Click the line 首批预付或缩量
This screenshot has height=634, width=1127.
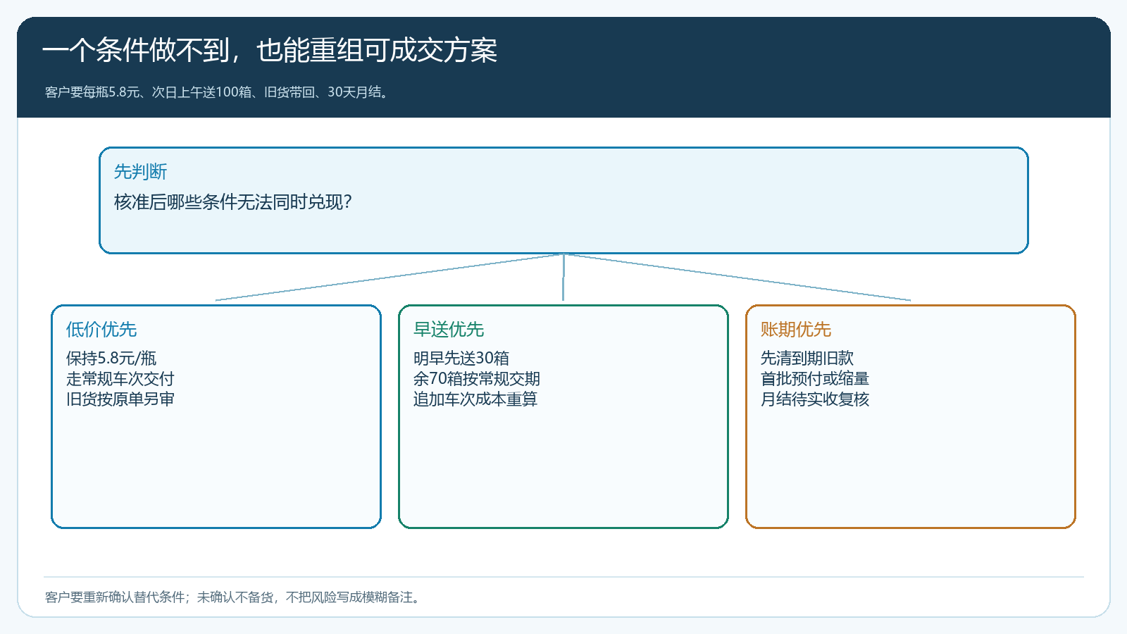[x=815, y=379]
